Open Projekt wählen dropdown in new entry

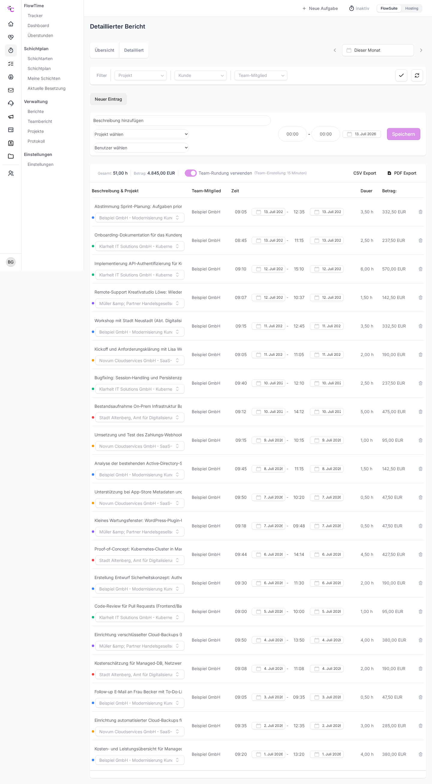pyautogui.click(x=141, y=134)
